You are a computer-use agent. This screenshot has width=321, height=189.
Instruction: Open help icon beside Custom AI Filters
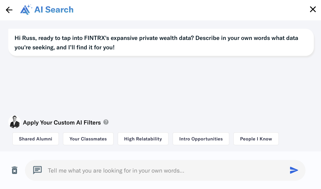pos(106,122)
